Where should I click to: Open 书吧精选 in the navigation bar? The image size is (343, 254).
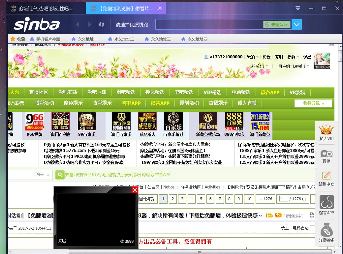point(184,92)
